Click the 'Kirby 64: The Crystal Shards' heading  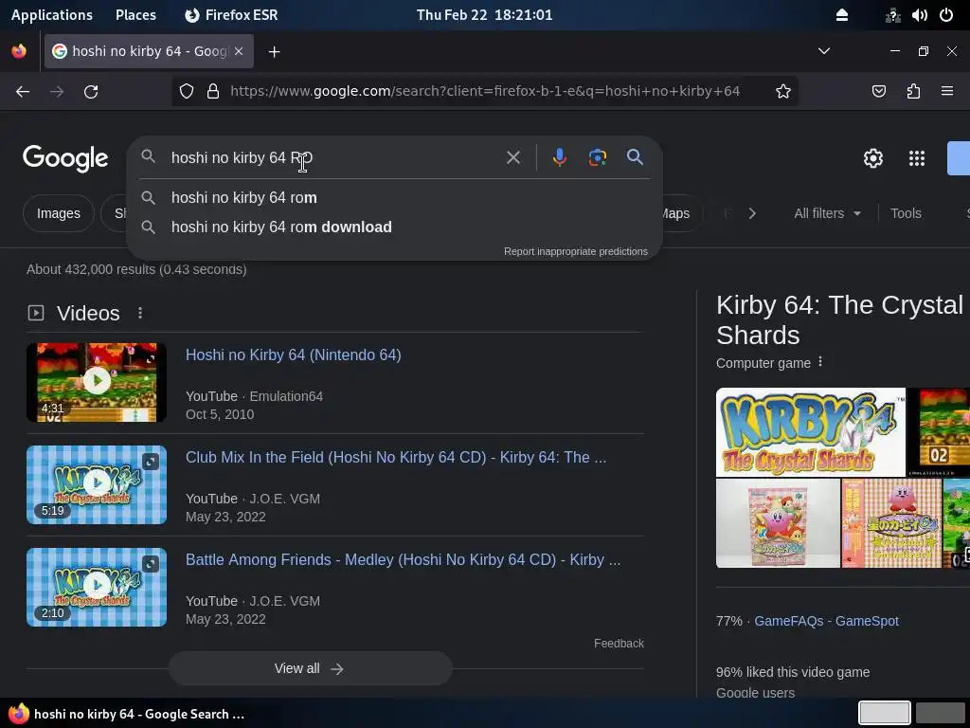pos(839,320)
